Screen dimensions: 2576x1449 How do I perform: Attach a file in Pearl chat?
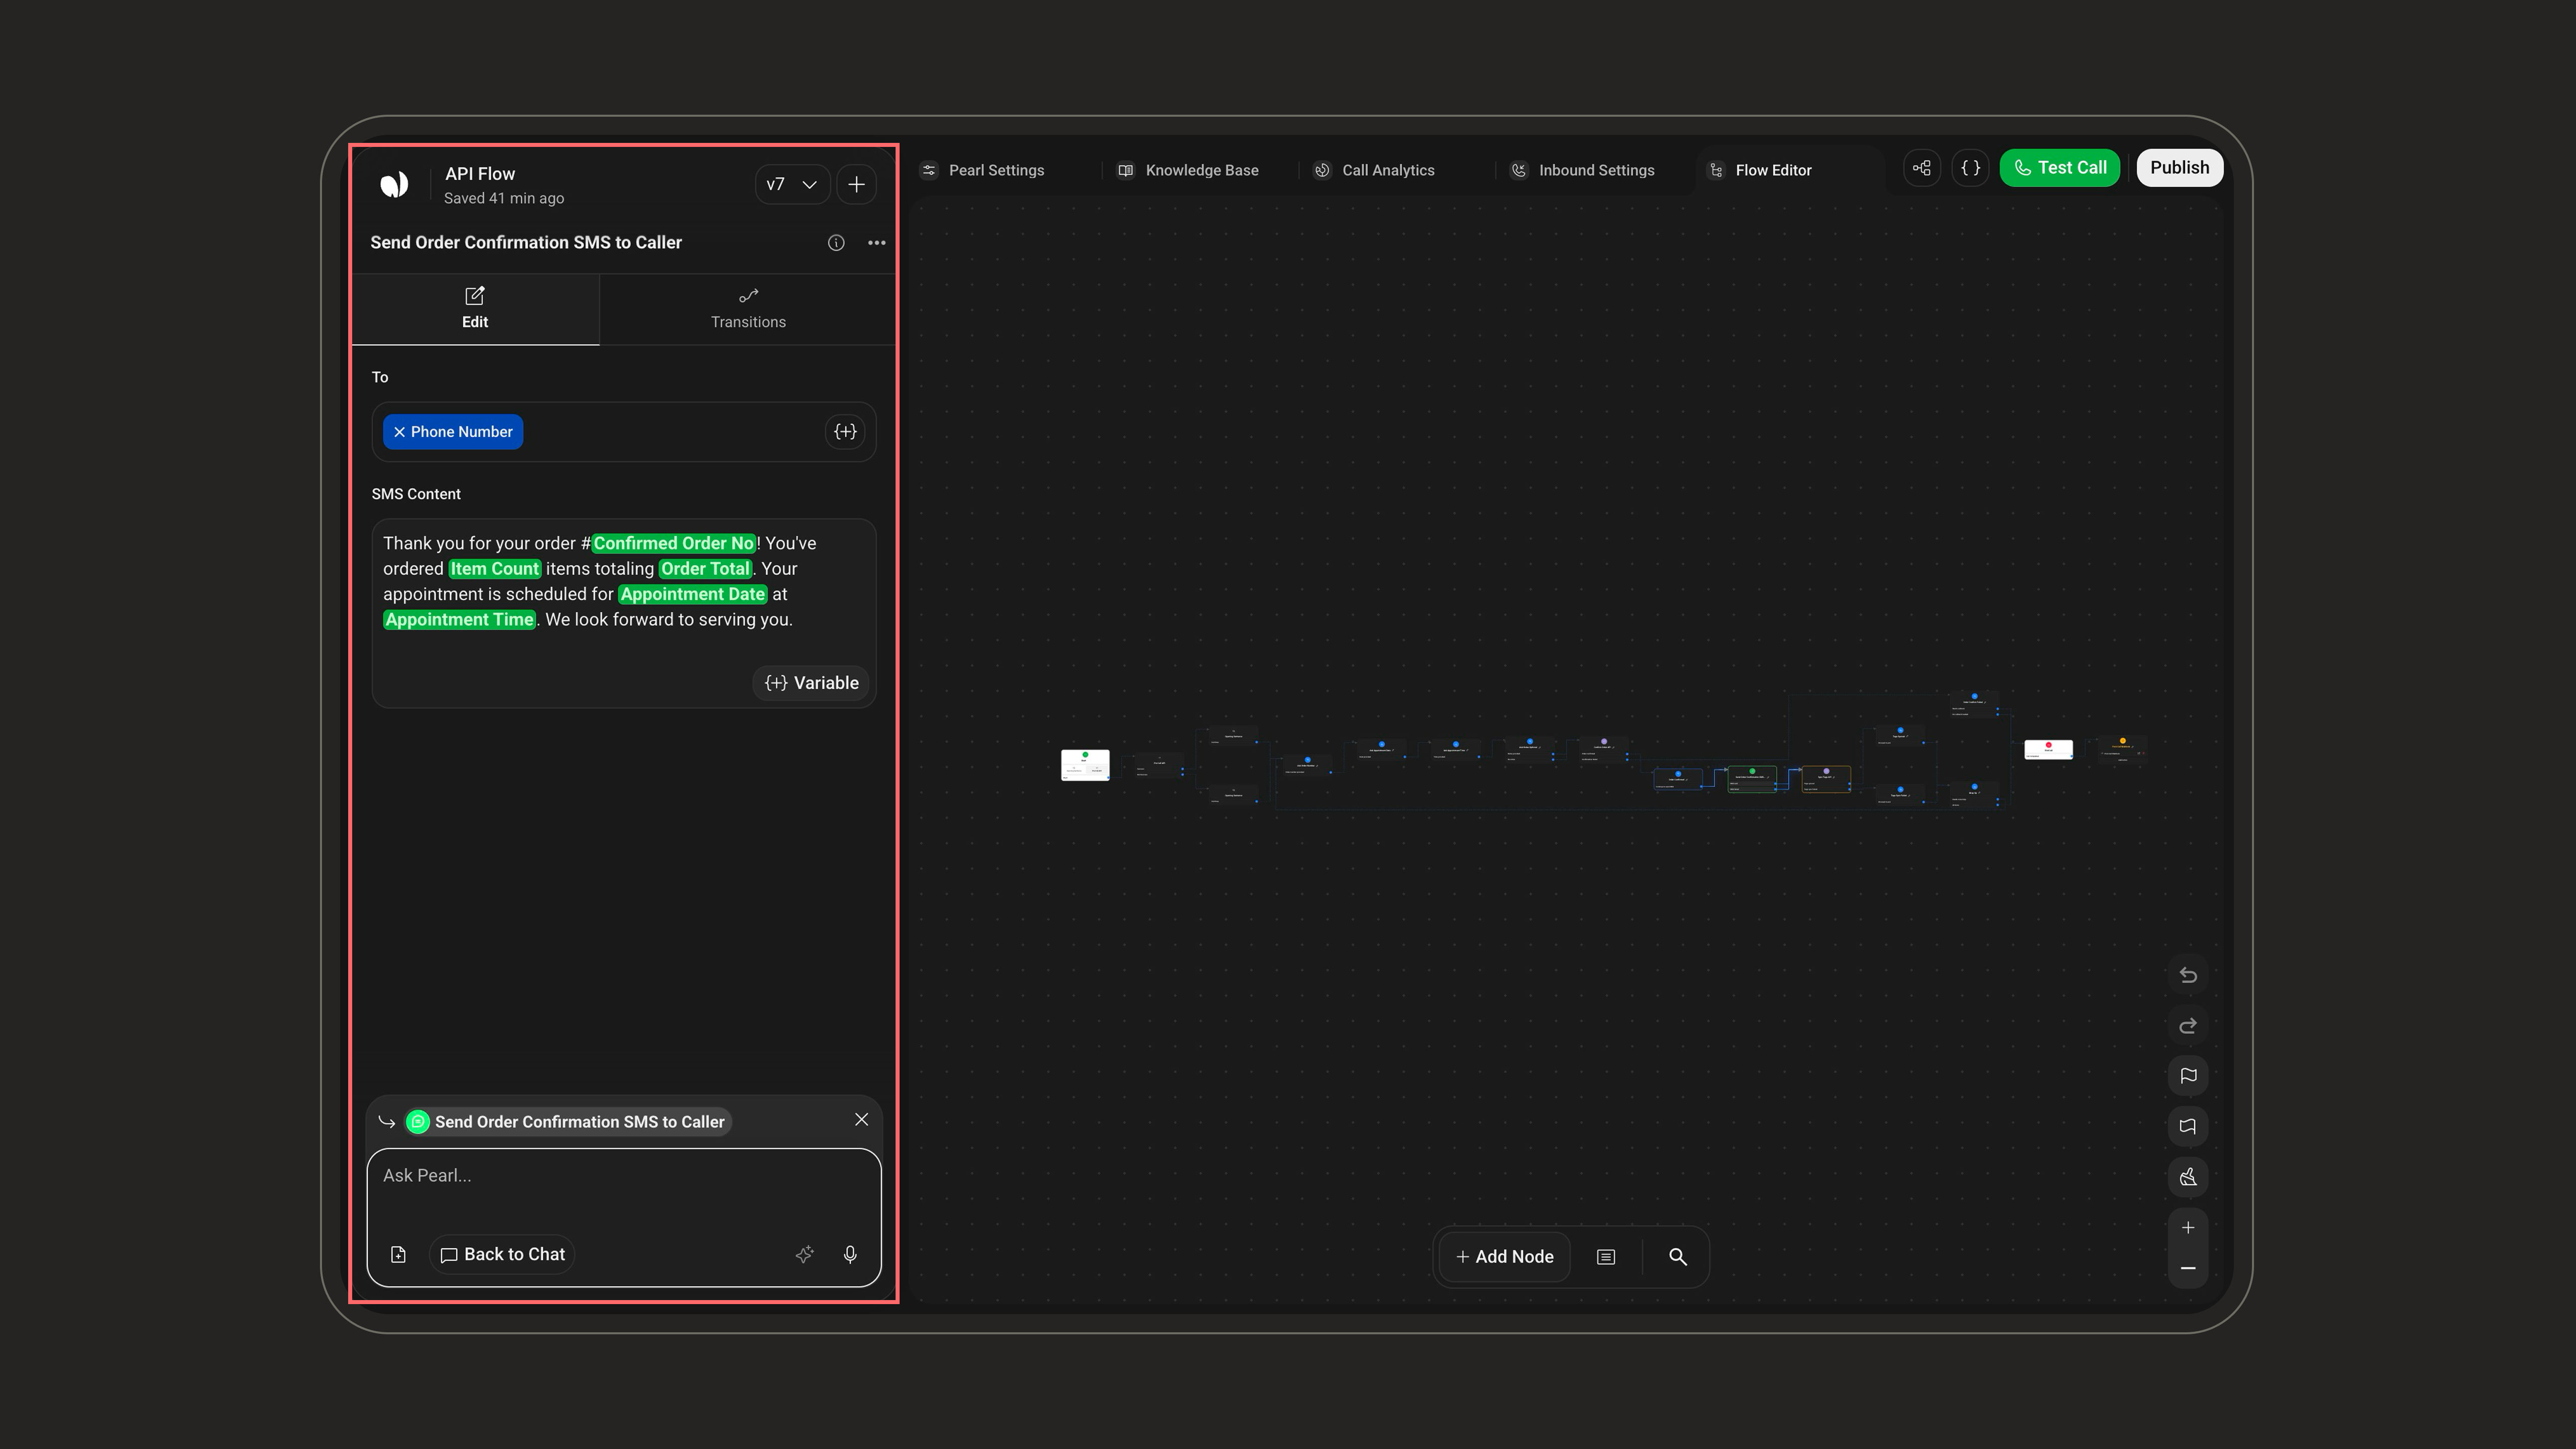tap(398, 1255)
